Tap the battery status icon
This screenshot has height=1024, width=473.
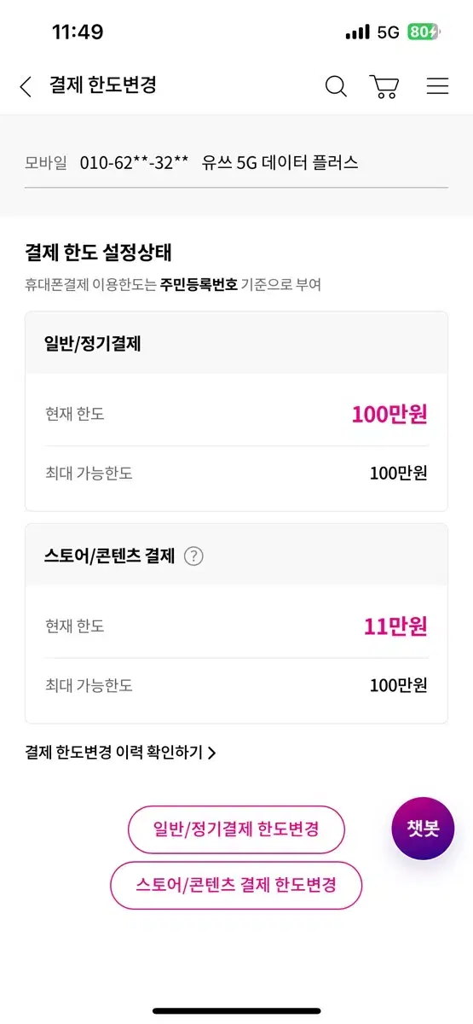click(x=424, y=32)
